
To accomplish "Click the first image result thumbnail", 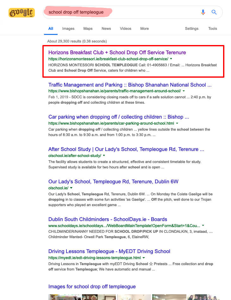I will pos(65,297).
